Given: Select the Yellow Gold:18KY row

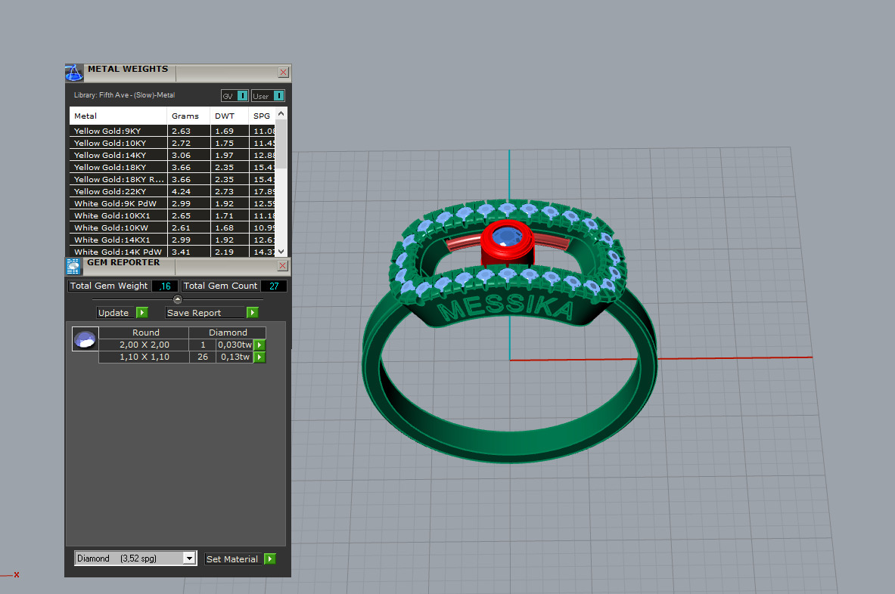Looking at the screenshot, I should pyautogui.click(x=172, y=167).
